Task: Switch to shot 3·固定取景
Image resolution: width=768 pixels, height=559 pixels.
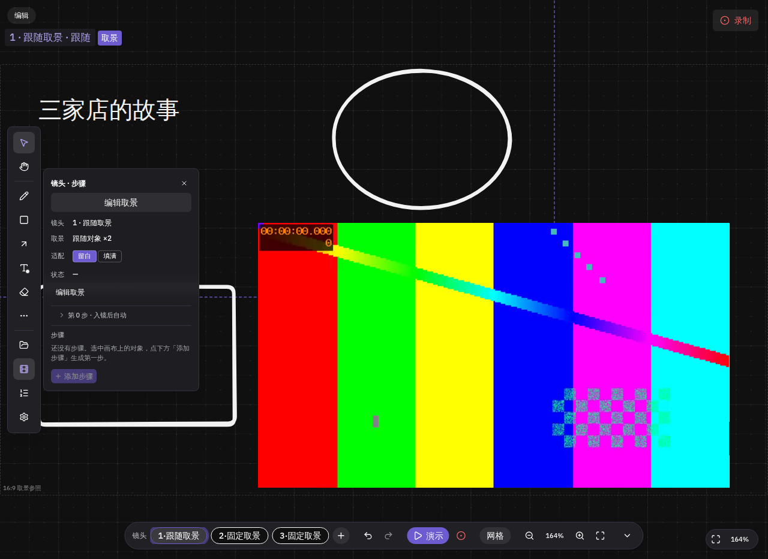Action: tap(301, 536)
